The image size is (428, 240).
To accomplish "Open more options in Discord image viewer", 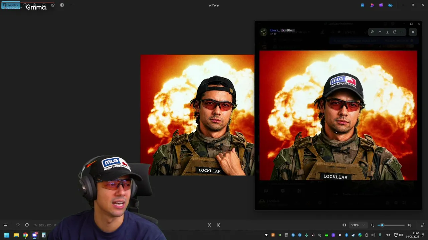I will coord(402,32).
